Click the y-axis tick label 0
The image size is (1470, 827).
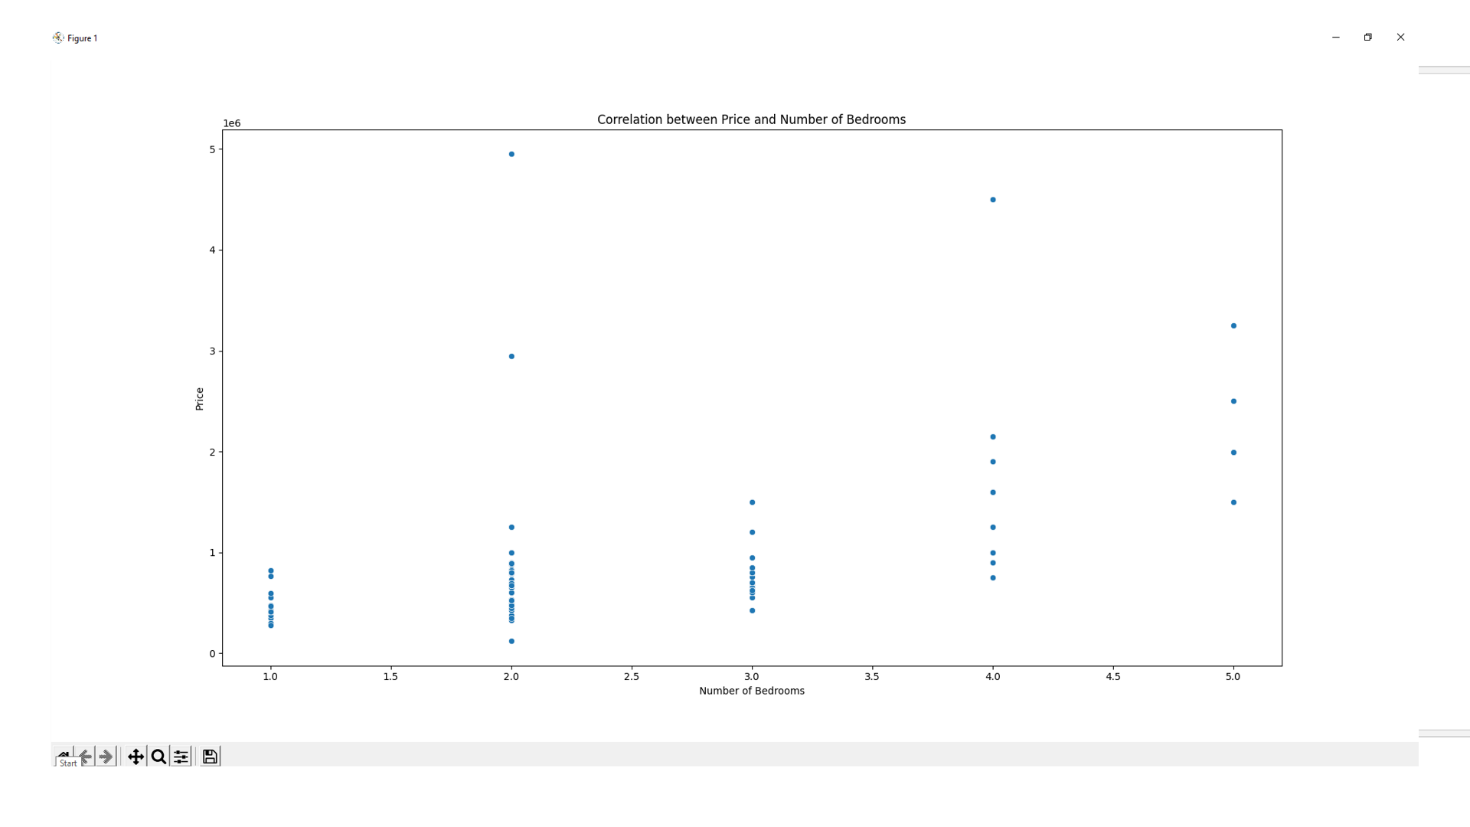point(212,654)
